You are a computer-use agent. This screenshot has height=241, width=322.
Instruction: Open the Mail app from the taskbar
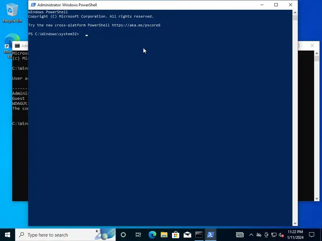click(187, 235)
